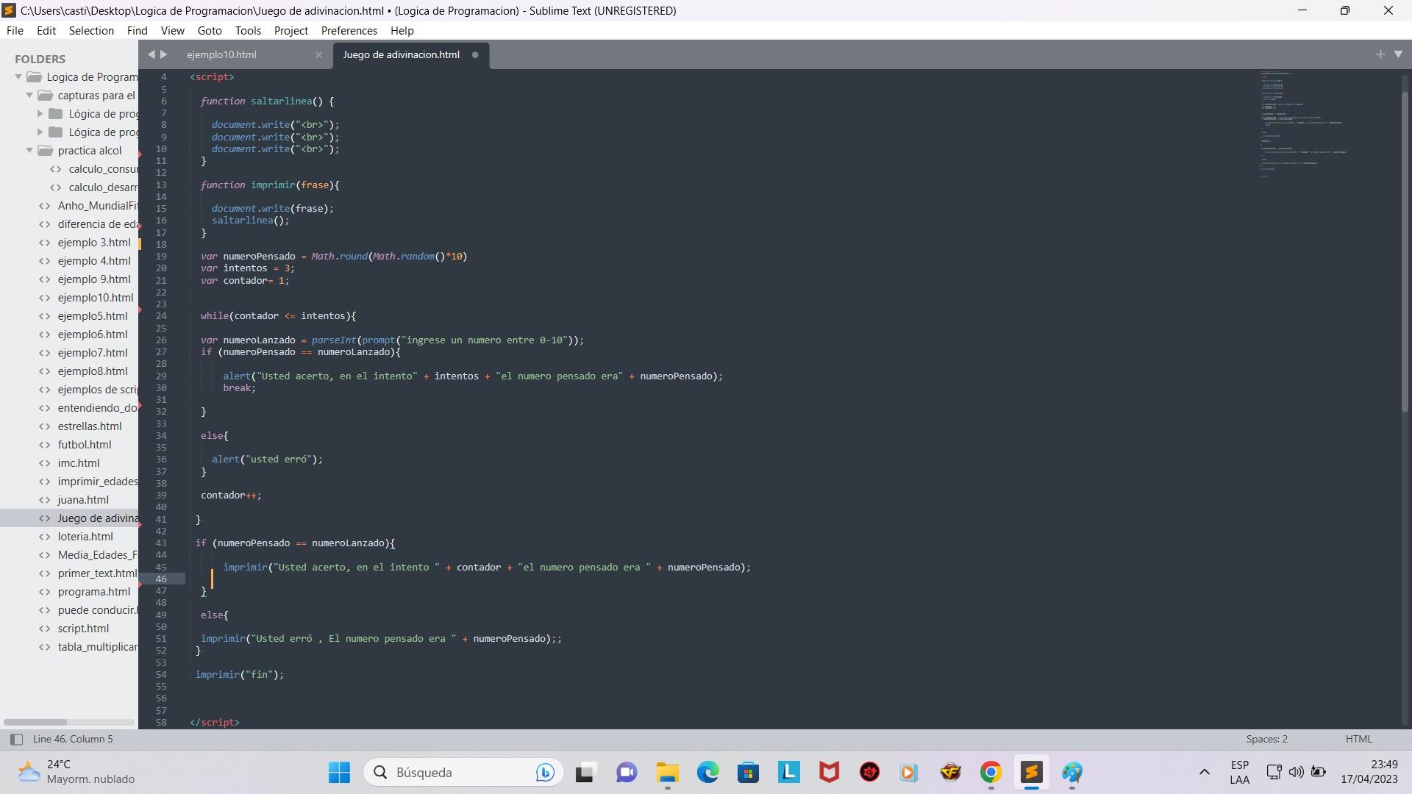Screen dimensions: 1412x794
Task: Open the blue L app on taskbar
Action: 788,772
